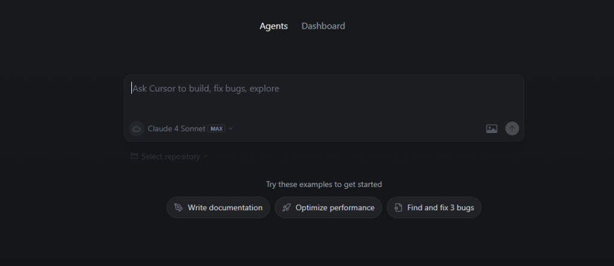The height and width of the screenshot is (266, 614).
Task: Click the Try these examples heading text
Action: click(x=324, y=185)
